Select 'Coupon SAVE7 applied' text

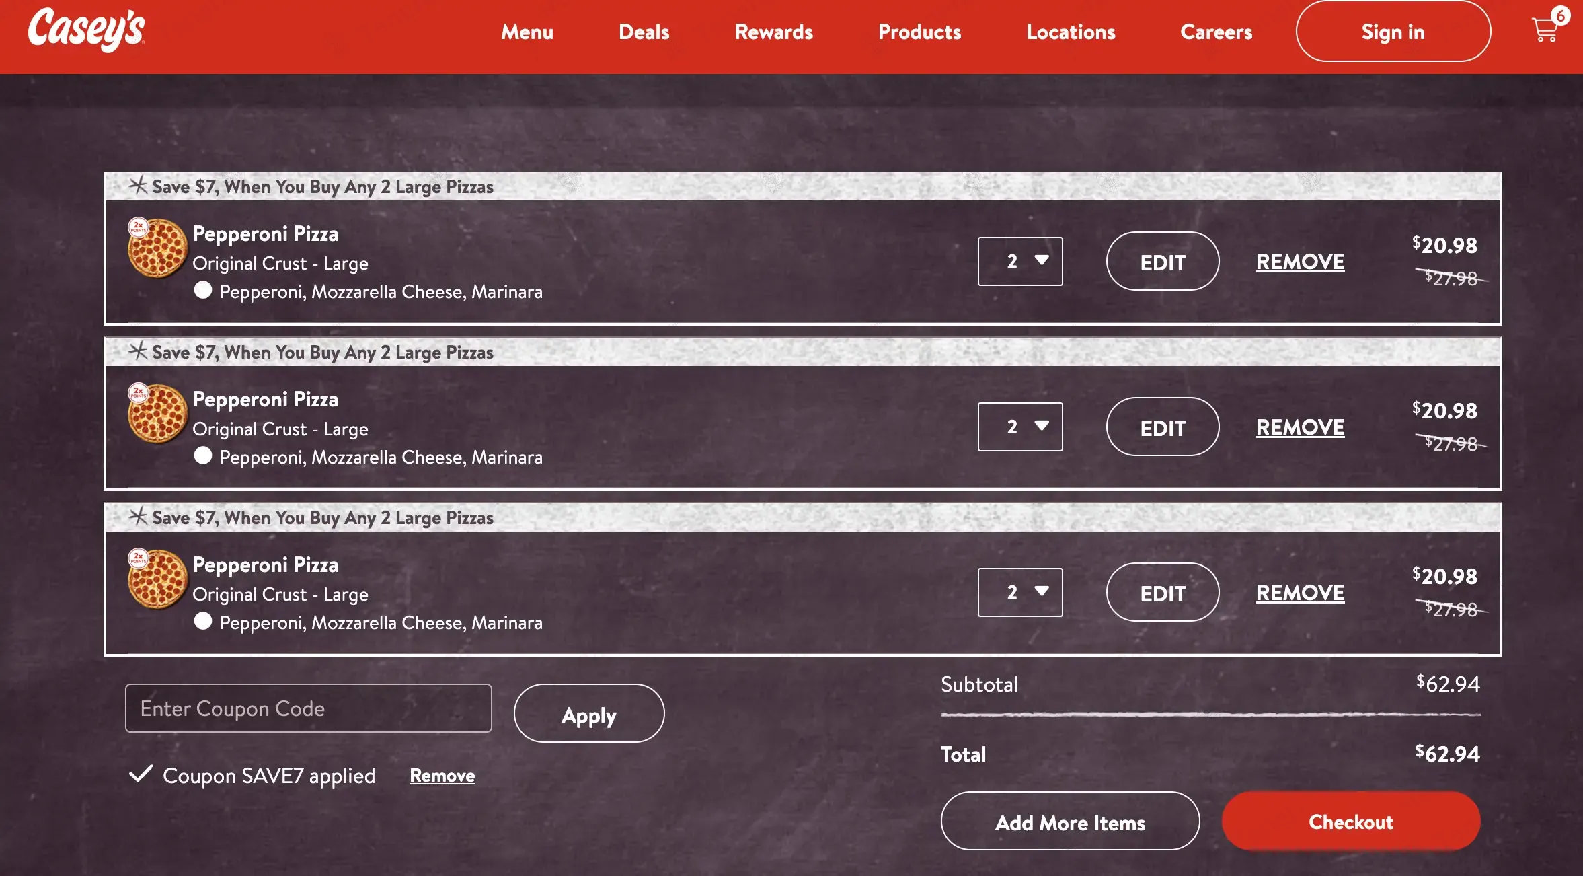[x=269, y=776]
